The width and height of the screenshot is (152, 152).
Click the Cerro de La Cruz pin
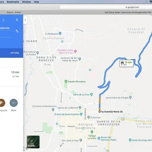[92, 94]
